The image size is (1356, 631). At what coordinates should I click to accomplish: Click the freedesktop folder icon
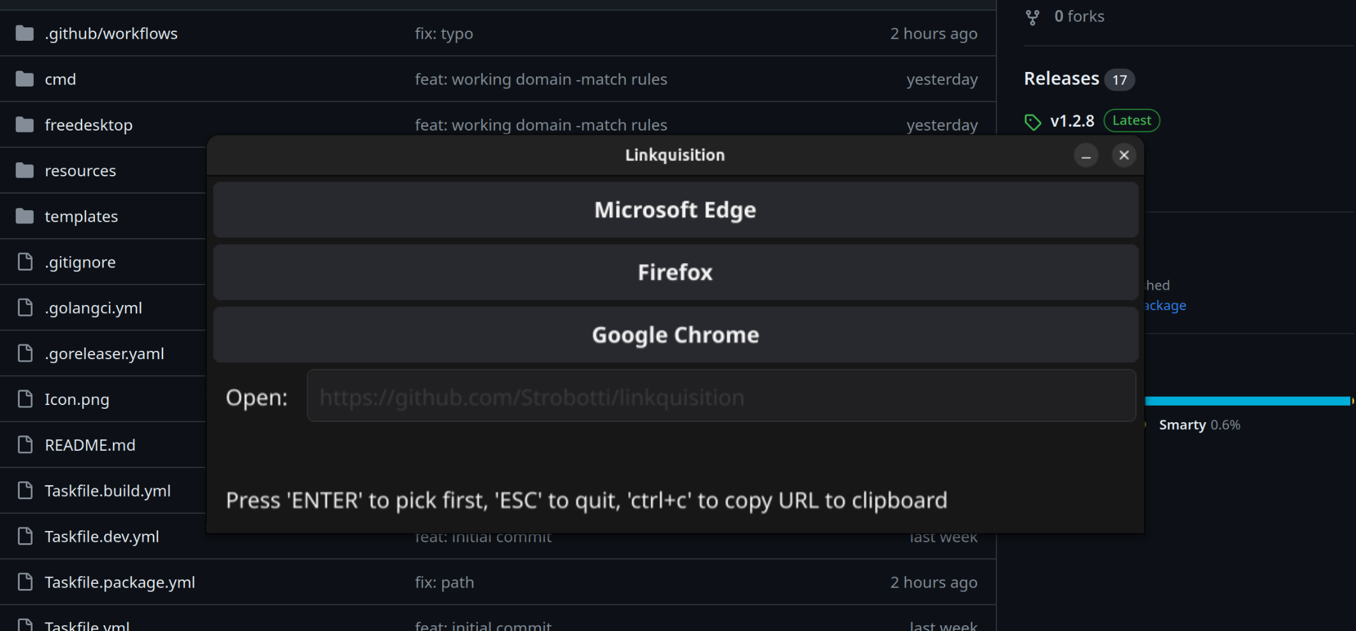tap(25, 125)
